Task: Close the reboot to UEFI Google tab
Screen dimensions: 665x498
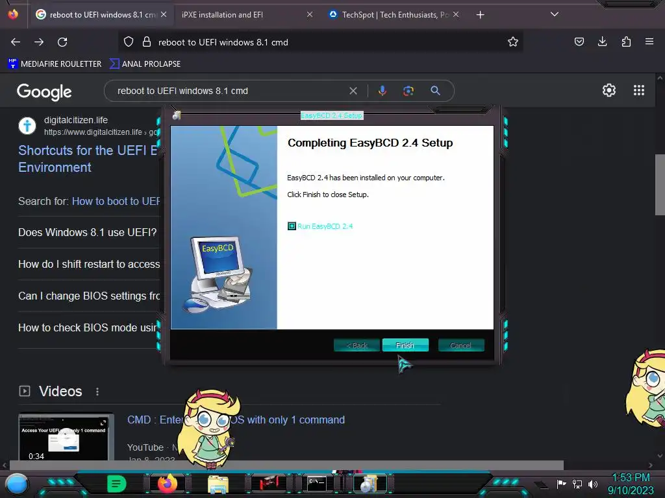Action: tap(164, 14)
